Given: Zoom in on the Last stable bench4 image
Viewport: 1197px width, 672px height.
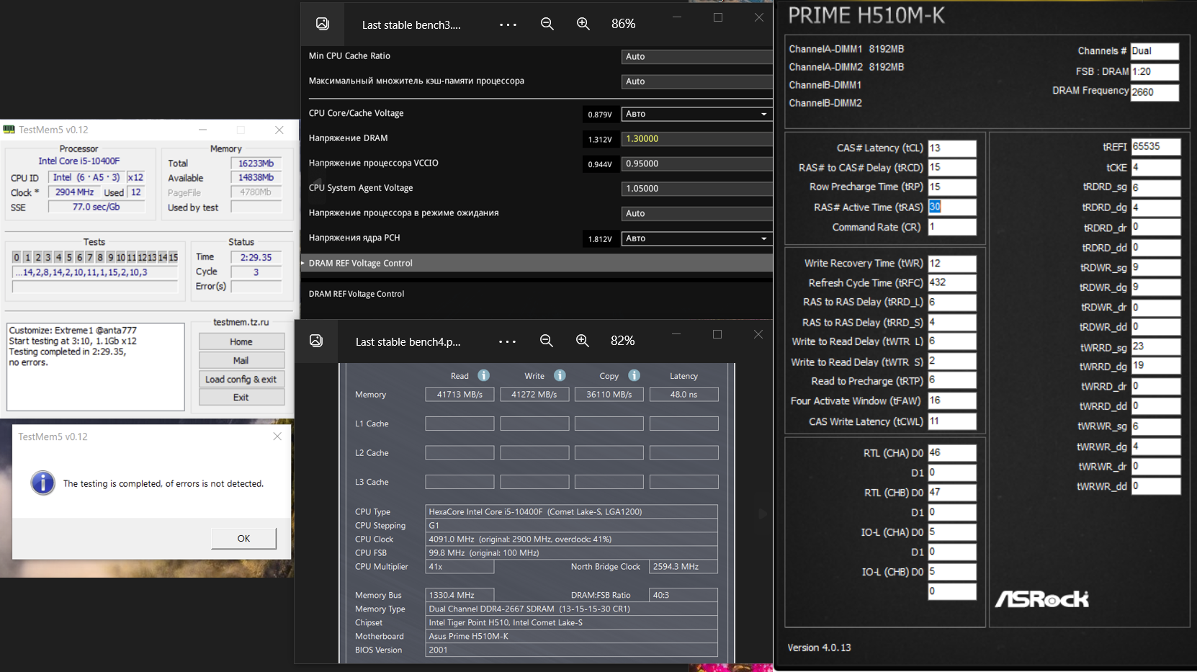Looking at the screenshot, I should pos(583,341).
